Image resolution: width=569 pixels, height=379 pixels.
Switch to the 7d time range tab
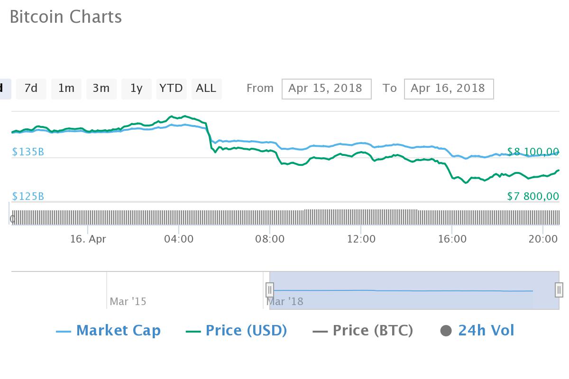[31, 89]
